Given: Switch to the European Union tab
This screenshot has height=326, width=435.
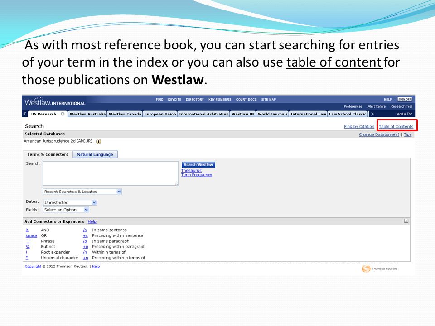Looking at the screenshot, I should click(x=160, y=114).
